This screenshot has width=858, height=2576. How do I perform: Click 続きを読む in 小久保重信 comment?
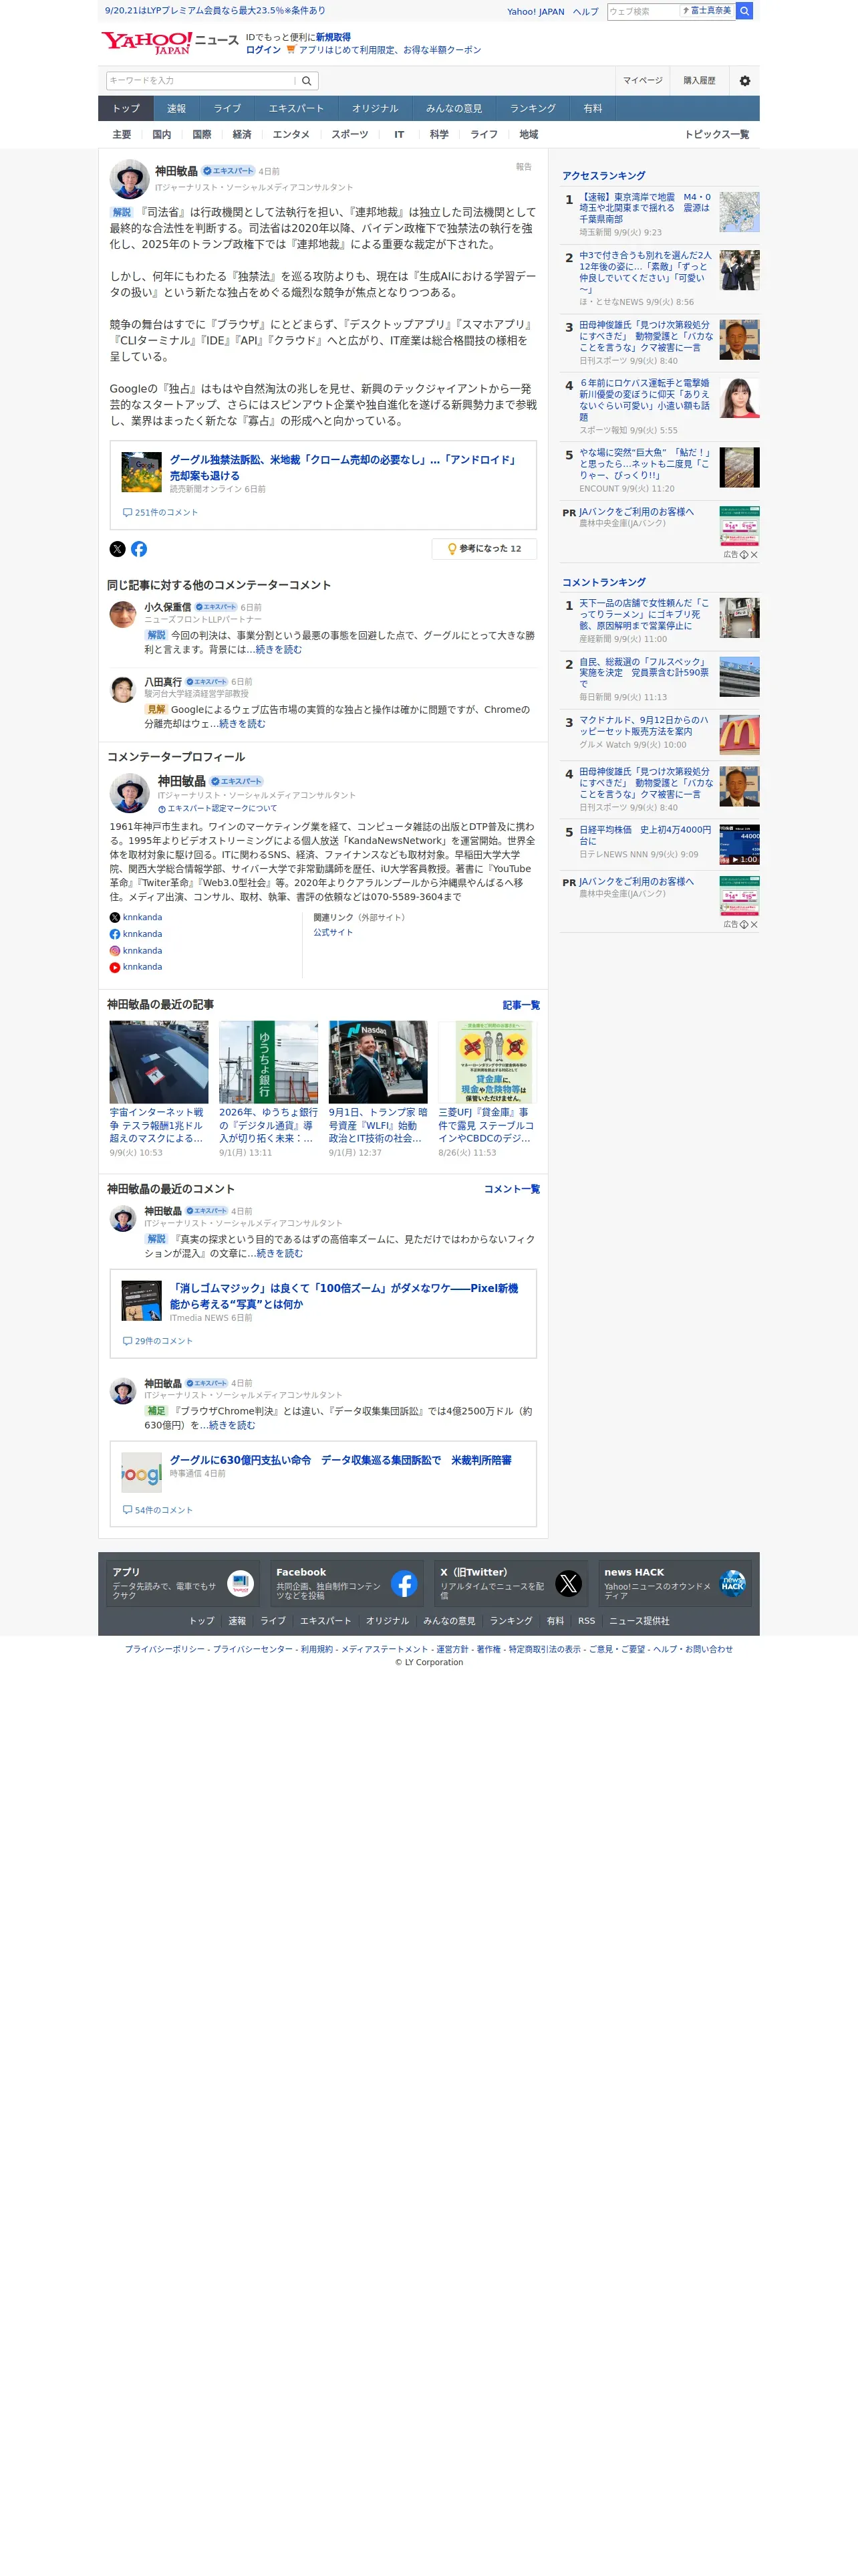279,650
